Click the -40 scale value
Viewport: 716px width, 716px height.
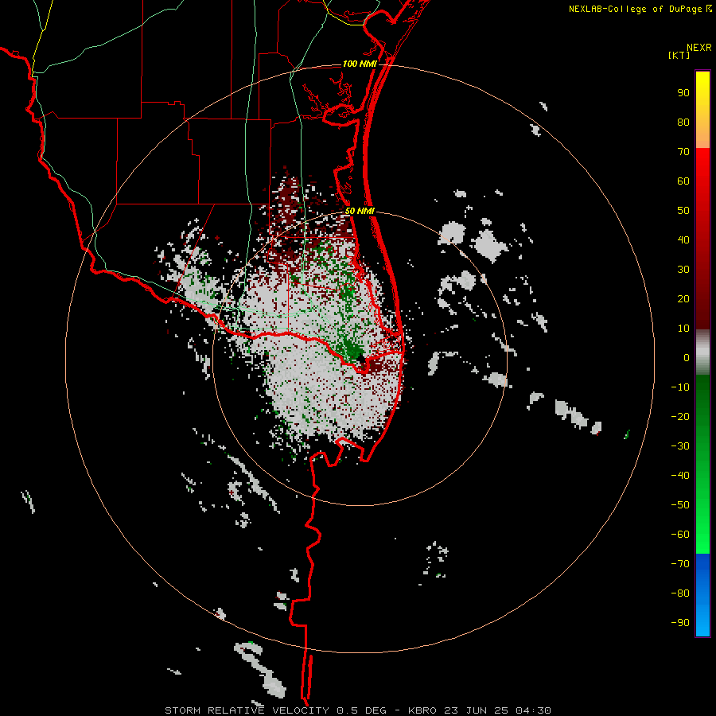pos(680,476)
